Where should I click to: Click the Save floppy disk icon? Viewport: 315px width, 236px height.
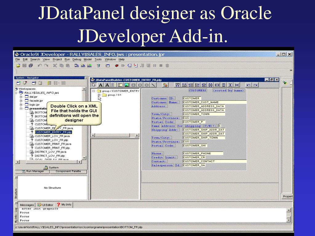point(25,65)
